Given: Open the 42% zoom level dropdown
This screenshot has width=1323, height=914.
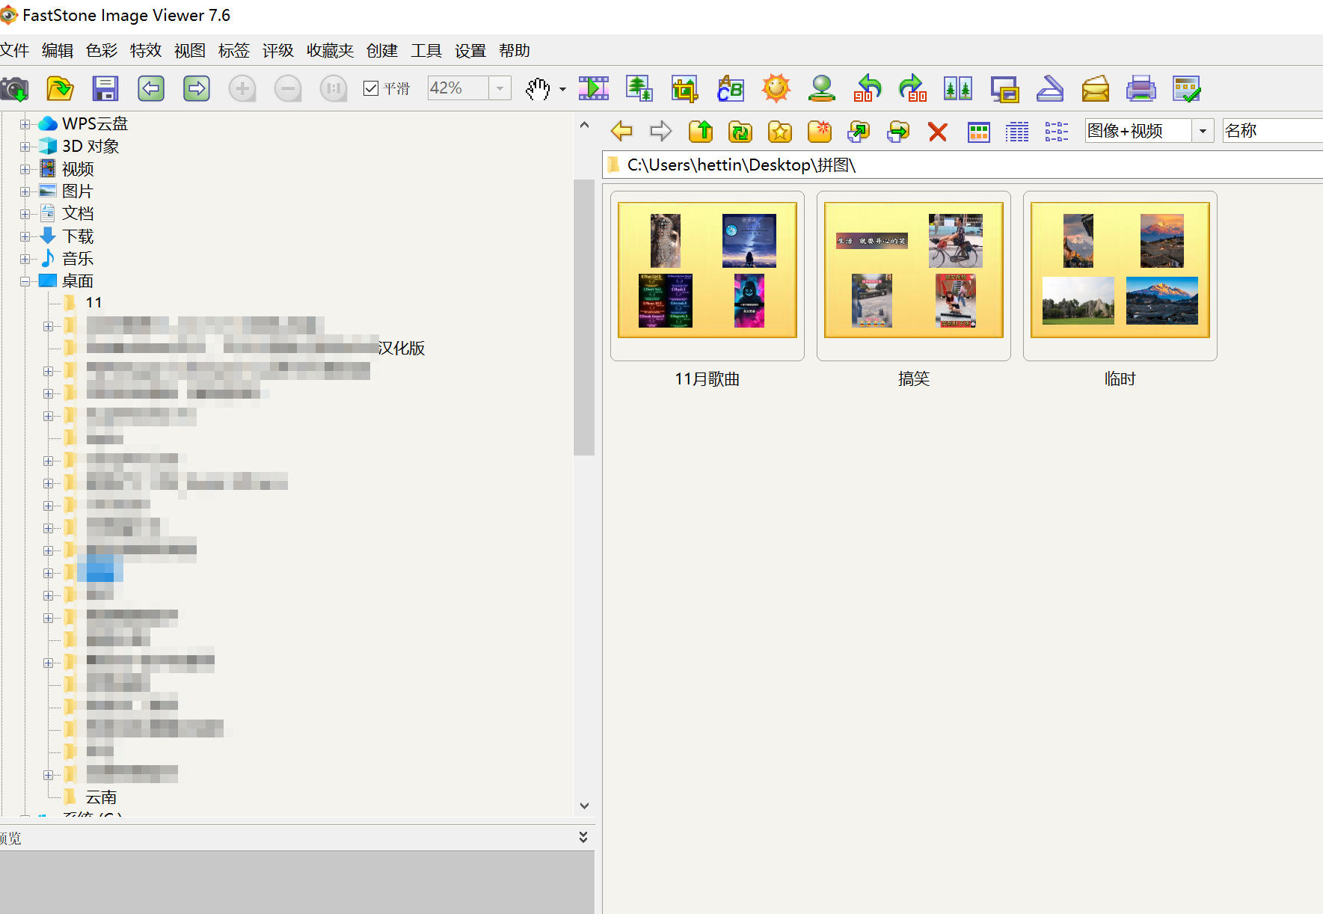Looking at the screenshot, I should click(x=500, y=88).
